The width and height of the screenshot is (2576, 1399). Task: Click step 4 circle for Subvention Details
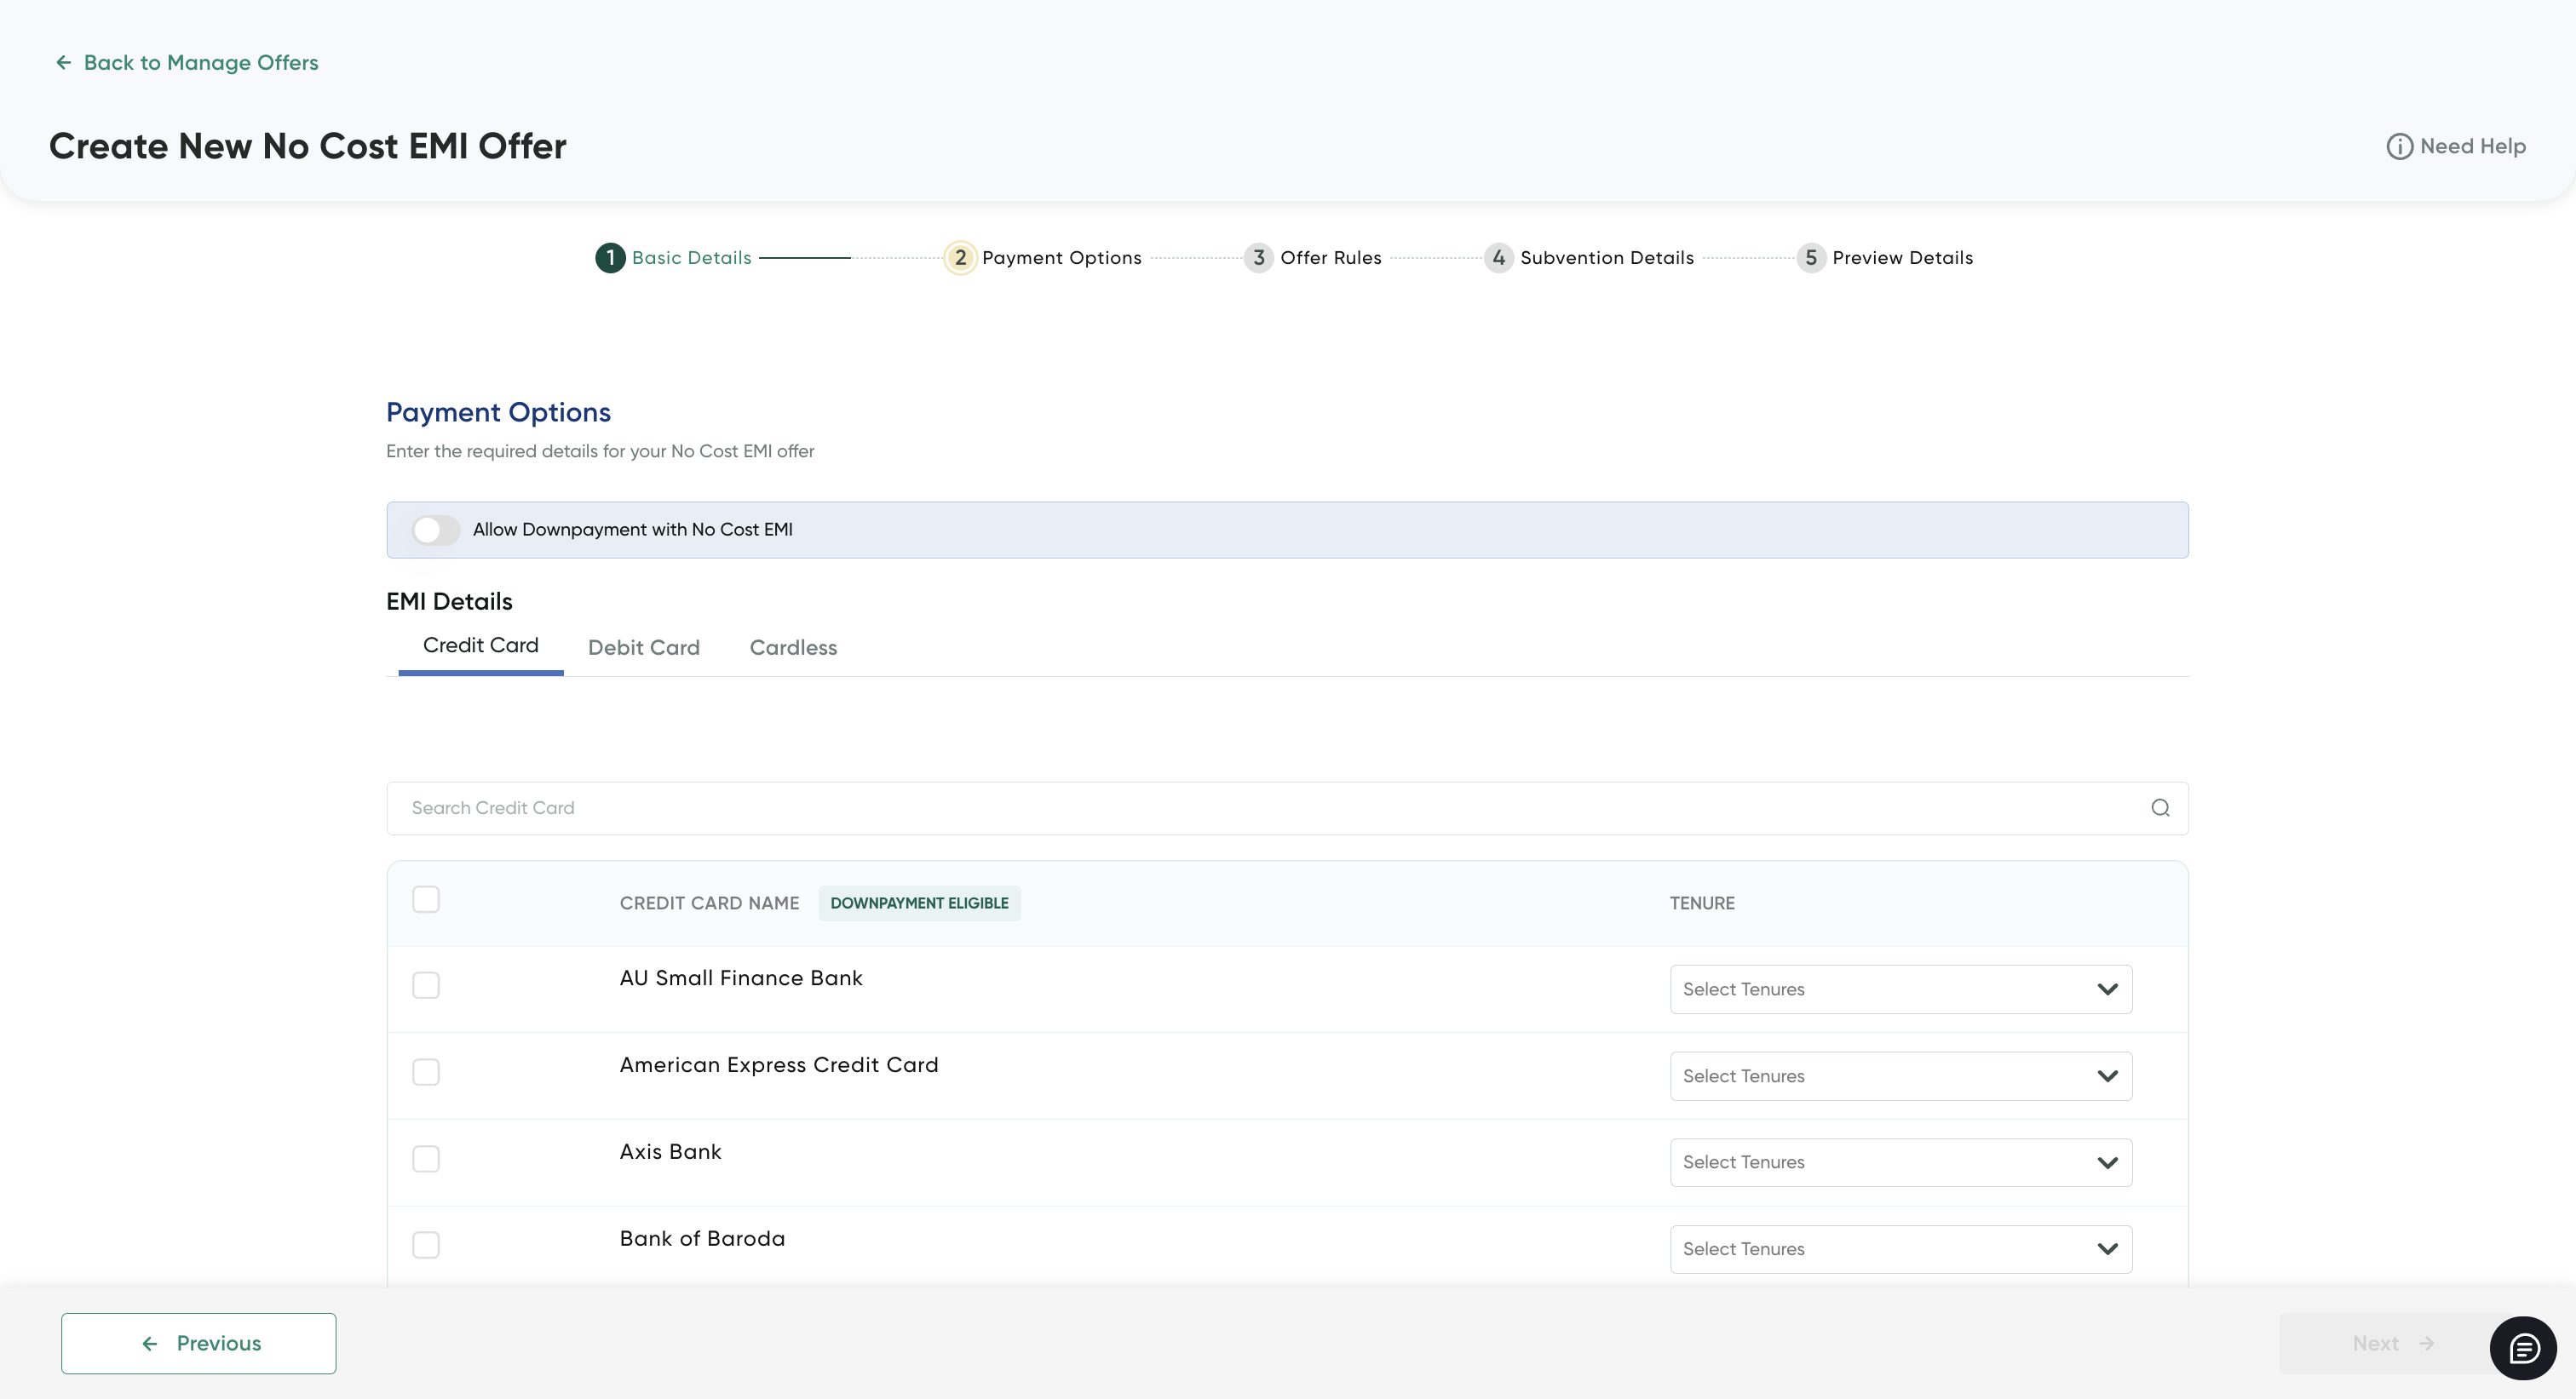[x=1498, y=258]
